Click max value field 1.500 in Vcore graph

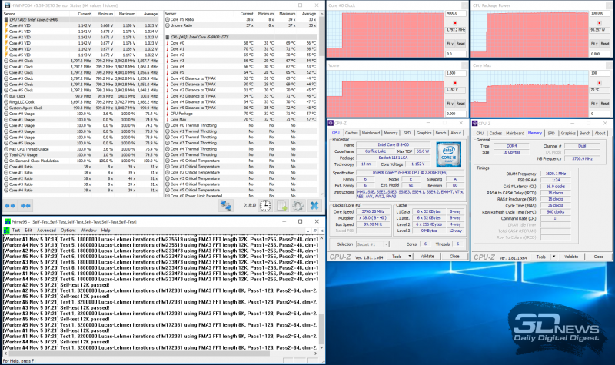pyautogui.click(x=455, y=73)
